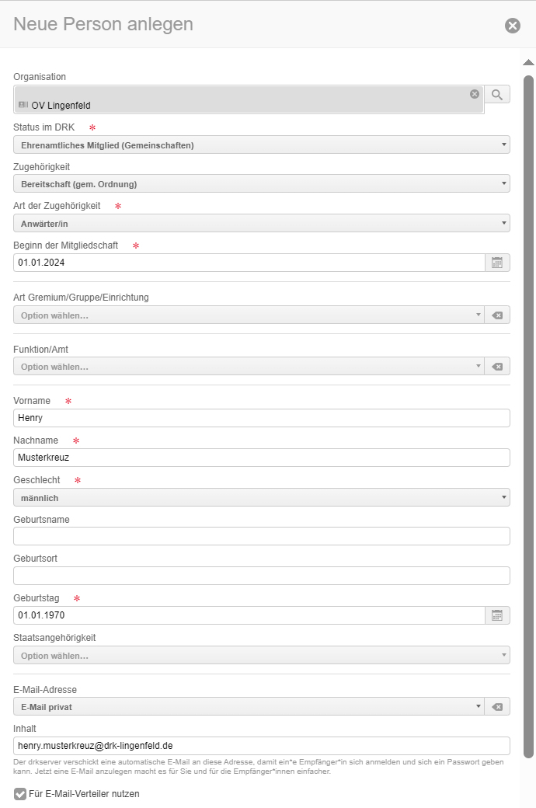The height and width of the screenshot is (808, 536).
Task: Open calendar picker for Geburtstag
Action: (497, 615)
